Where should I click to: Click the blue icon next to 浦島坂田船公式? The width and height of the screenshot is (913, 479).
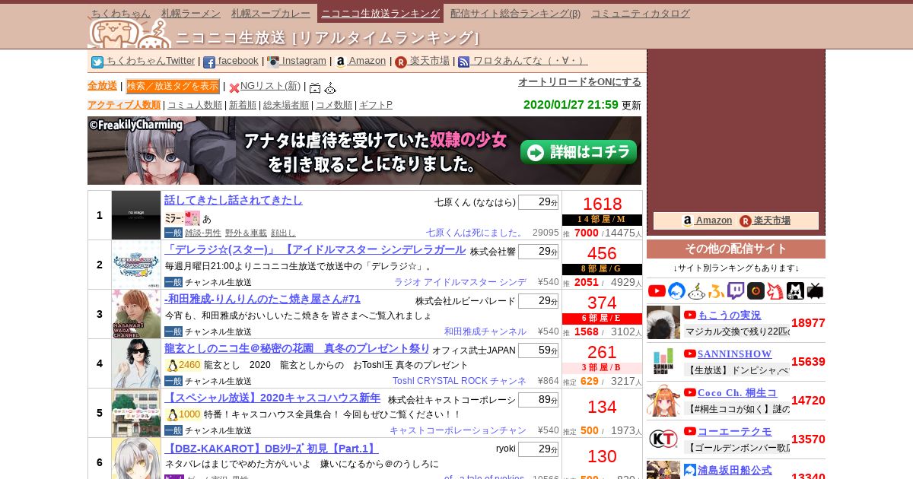click(x=690, y=470)
